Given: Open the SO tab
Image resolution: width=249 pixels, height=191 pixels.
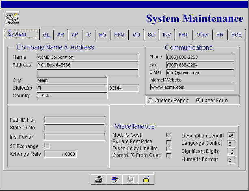Looking at the screenshot, I should (151, 35).
